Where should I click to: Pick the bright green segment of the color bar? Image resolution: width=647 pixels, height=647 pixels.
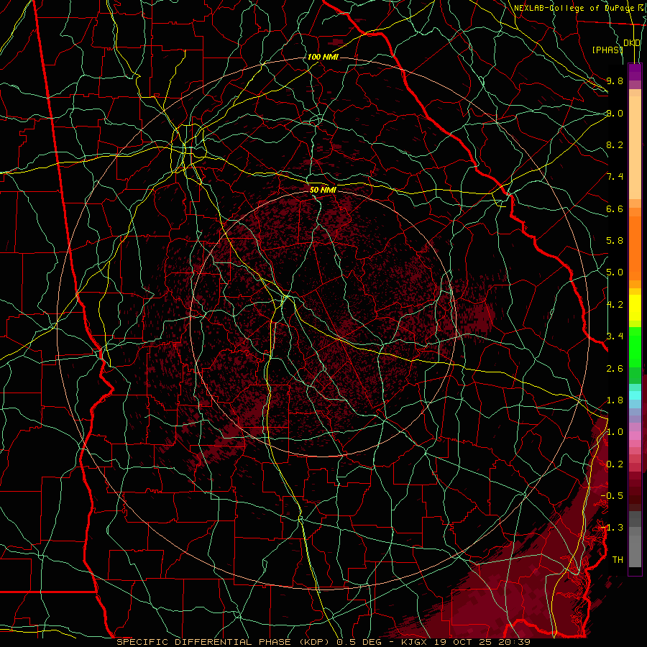pyautogui.click(x=635, y=347)
